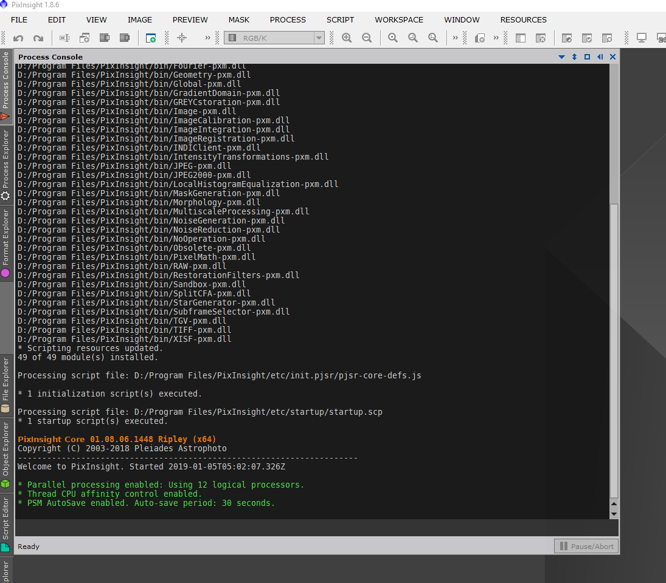Click the crosshair icon in the toolbar
Image resolution: width=666 pixels, height=583 pixels.
(x=181, y=38)
